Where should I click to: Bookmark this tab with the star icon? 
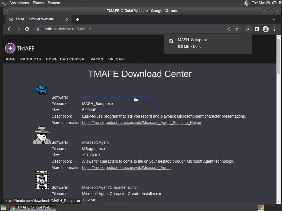(x=237, y=29)
